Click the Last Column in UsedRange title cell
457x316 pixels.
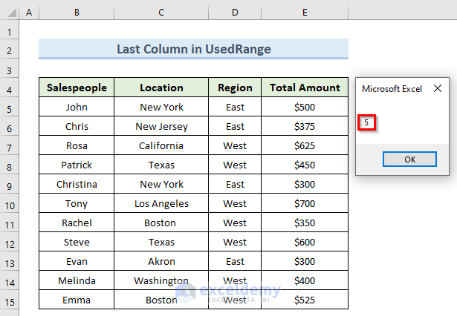(193, 50)
